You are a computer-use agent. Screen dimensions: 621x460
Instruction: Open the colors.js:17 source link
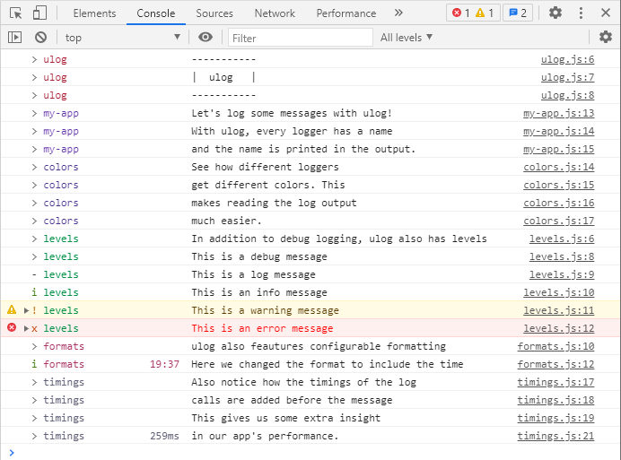(559, 221)
